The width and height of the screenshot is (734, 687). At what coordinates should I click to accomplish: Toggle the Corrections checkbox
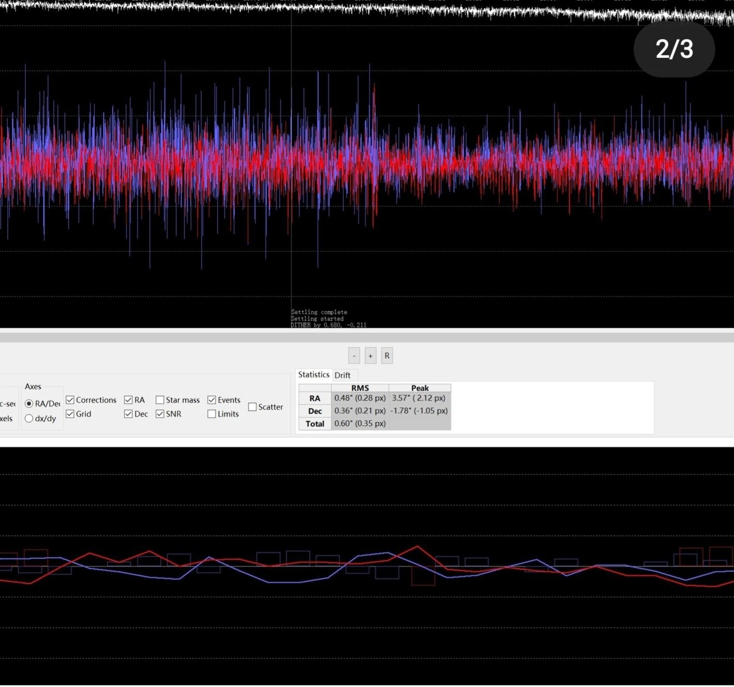[70, 400]
